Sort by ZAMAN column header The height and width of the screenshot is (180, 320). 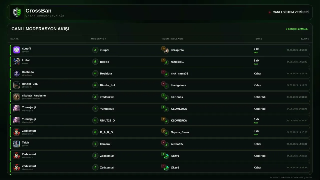click(x=305, y=39)
